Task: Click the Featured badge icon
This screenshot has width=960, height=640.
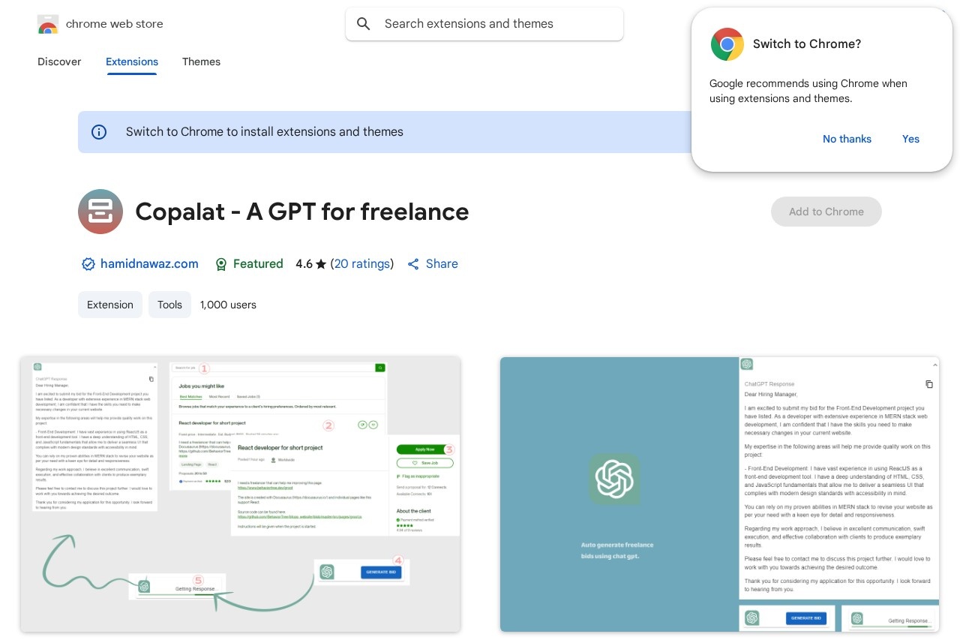Action: click(x=221, y=264)
